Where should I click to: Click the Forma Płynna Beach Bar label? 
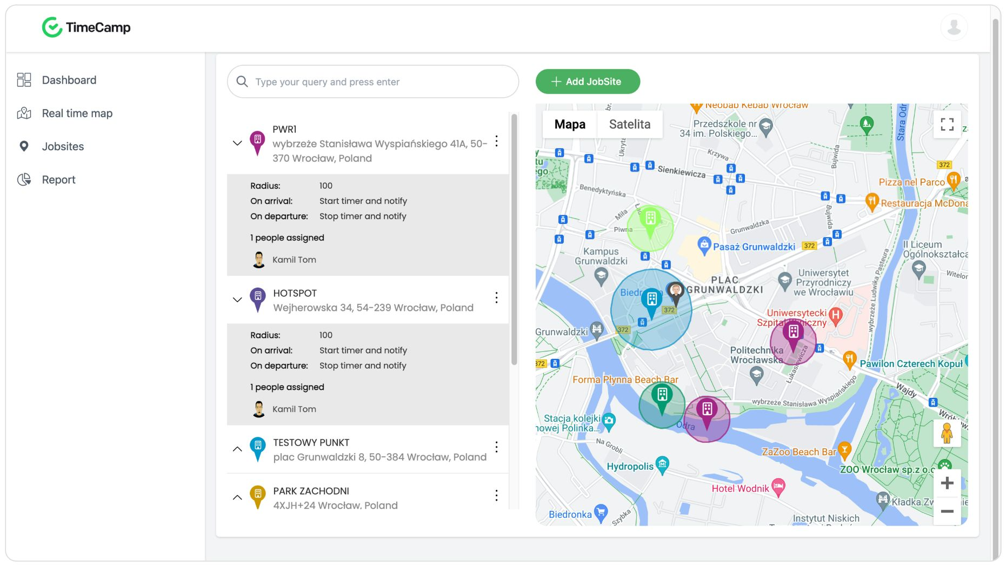625,380
